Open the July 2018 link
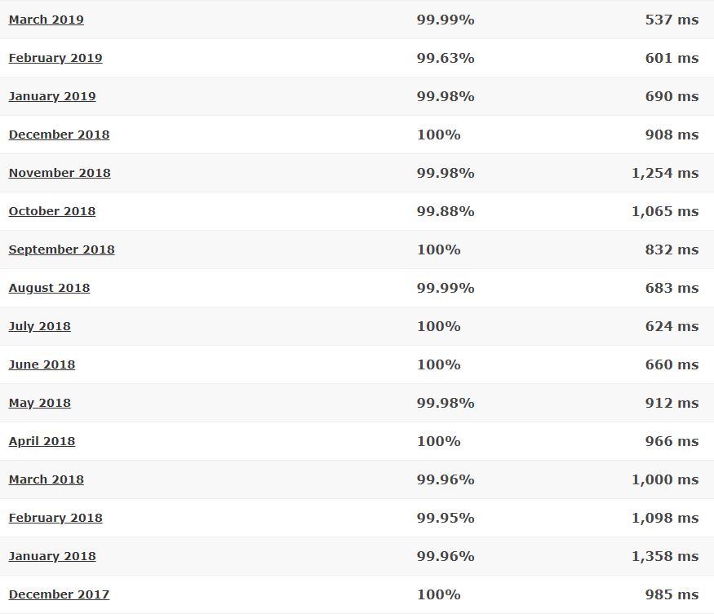 click(40, 326)
